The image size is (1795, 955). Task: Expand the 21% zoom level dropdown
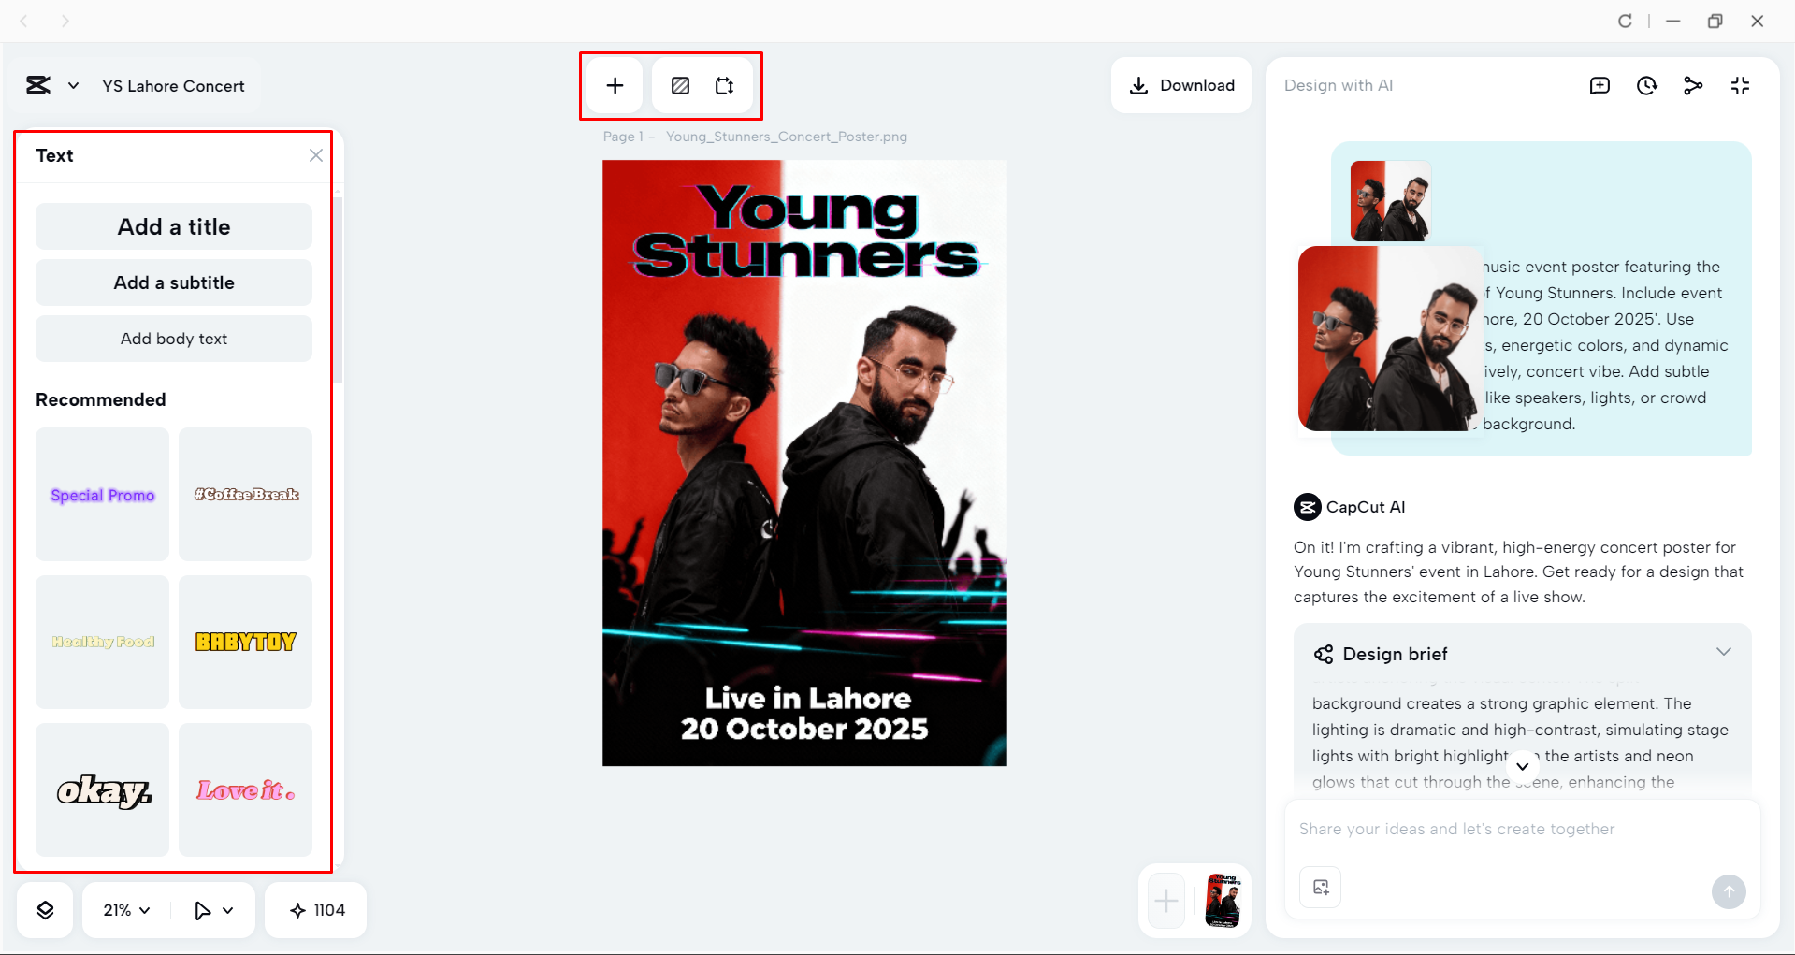click(x=124, y=909)
